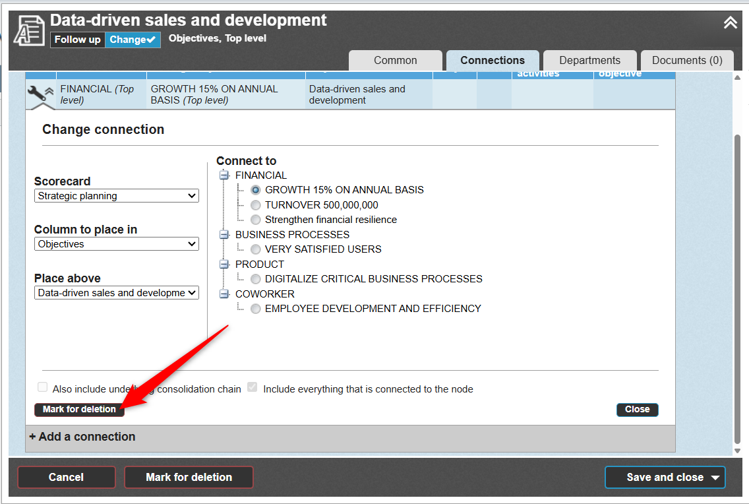Select the TURNOVER 500,000,000 radio button
The image size is (749, 504).
coord(256,205)
